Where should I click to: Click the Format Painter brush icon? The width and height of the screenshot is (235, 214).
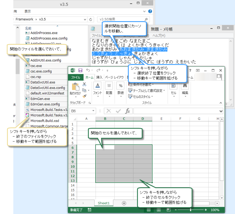(x=84, y=96)
